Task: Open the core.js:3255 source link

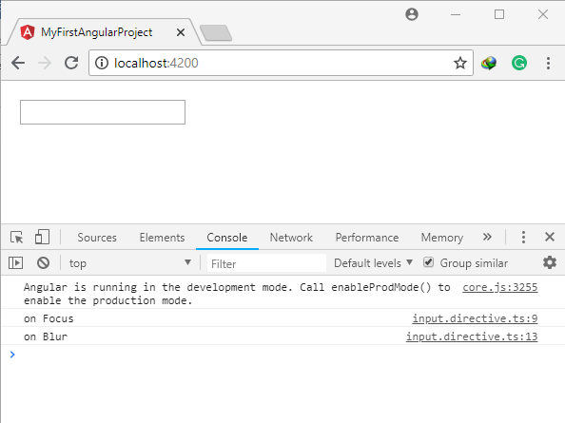Action: click(499, 287)
